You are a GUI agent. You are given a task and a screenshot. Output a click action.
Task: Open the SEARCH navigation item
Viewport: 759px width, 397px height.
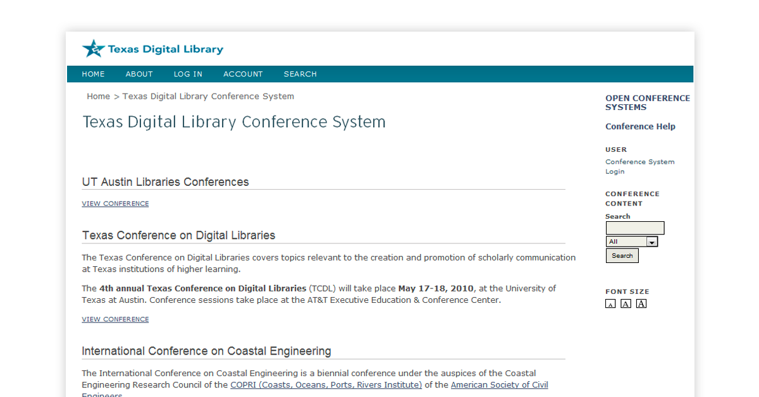coord(300,74)
